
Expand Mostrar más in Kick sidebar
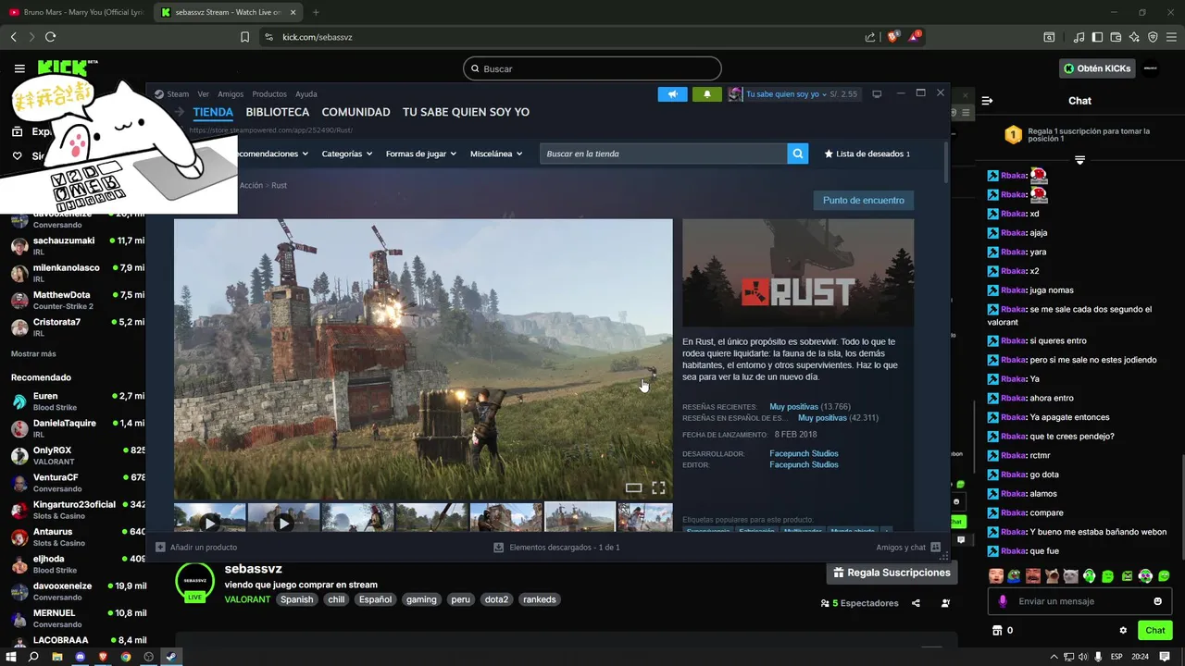point(33,353)
